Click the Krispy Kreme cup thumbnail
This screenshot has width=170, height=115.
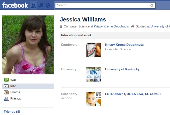click(x=94, y=50)
